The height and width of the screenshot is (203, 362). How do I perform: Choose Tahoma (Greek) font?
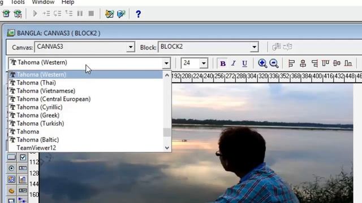pos(85,115)
